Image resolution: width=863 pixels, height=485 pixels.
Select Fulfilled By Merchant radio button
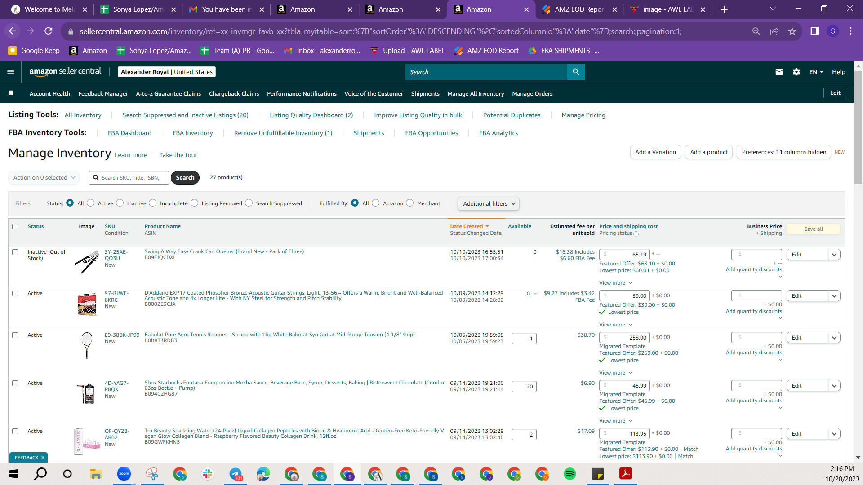pyautogui.click(x=410, y=203)
